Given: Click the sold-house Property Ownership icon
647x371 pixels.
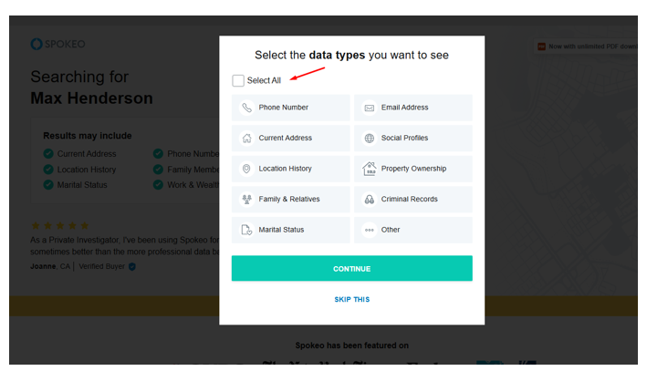Looking at the screenshot, I should [x=369, y=169].
